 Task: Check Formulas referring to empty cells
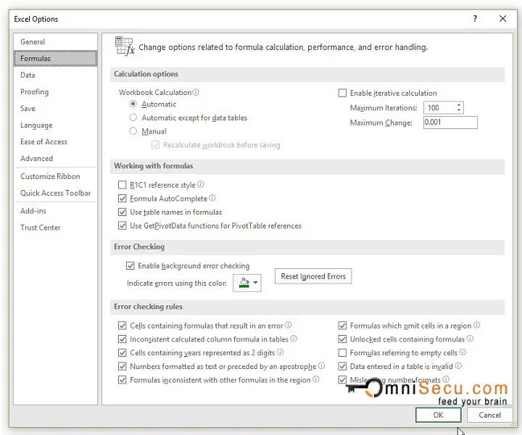342,353
